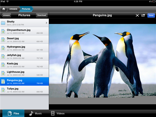The height and width of the screenshot is (117, 156).
Task: Open the share/export icon
Action: click(143, 15)
